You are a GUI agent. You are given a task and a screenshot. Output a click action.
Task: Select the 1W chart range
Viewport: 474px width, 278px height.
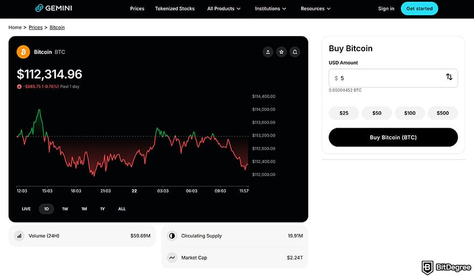(65, 208)
